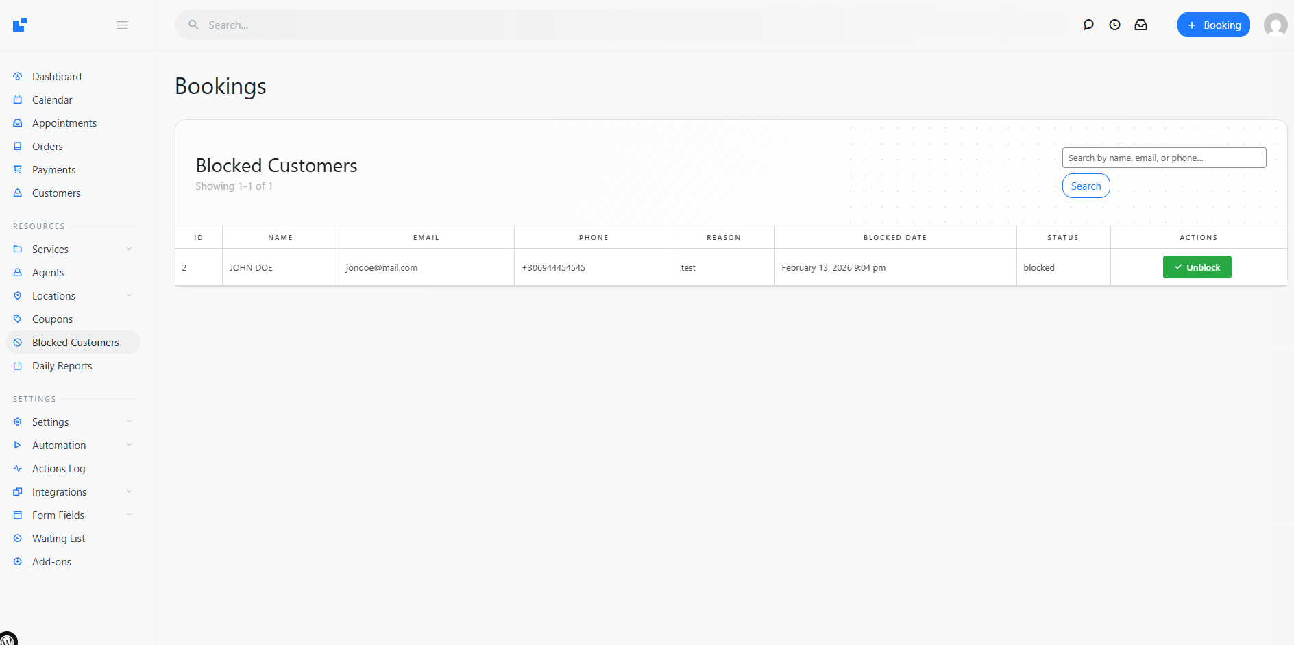Expand the Automation submenu arrow
The width and height of the screenshot is (1294, 645).
[129, 446]
